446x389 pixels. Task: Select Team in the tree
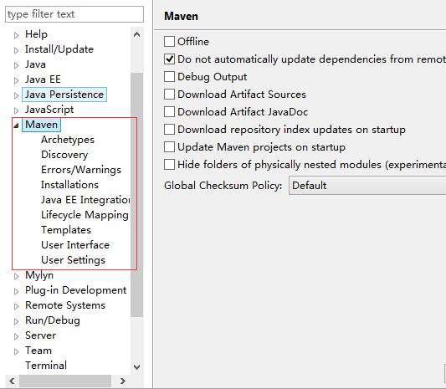point(38,351)
